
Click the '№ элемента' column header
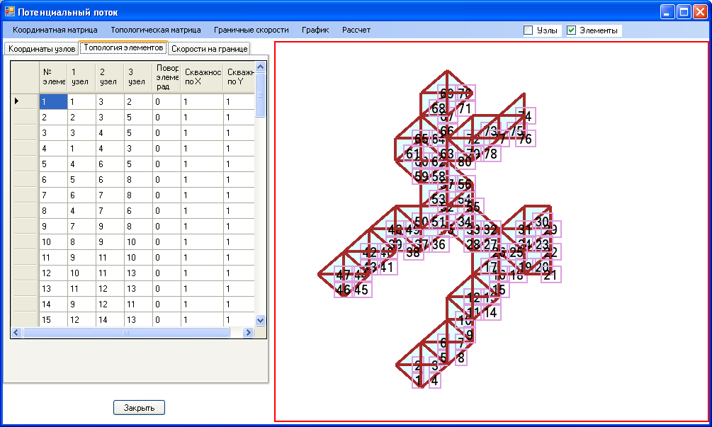pos(53,77)
